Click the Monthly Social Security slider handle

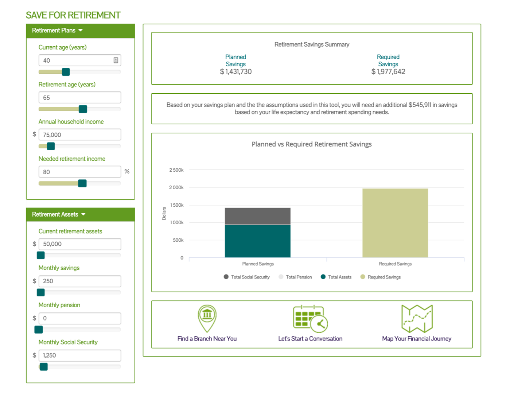tap(44, 367)
